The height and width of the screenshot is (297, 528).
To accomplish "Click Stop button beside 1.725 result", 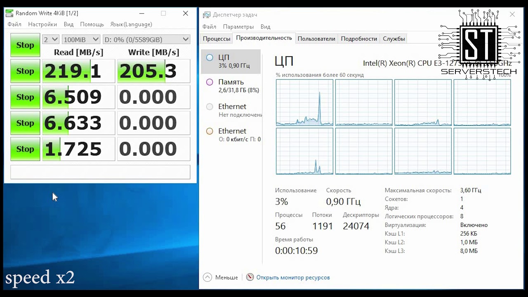I will (25, 149).
